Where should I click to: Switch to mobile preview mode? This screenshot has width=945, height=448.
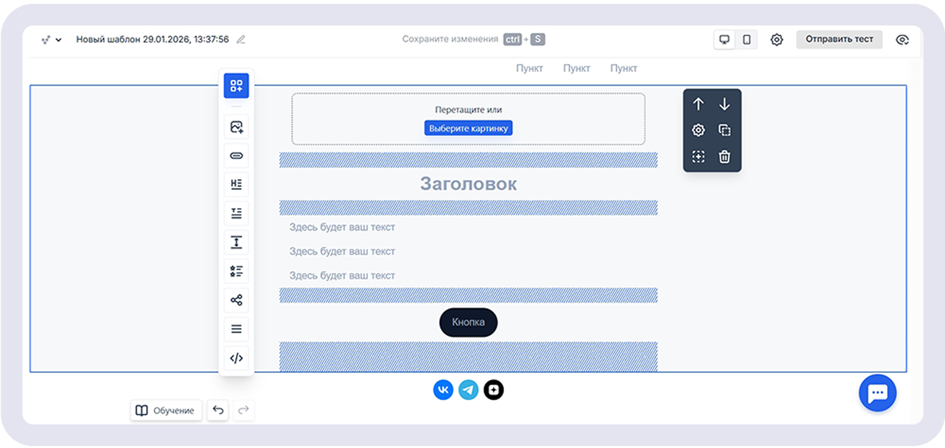[x=746, y=40]
